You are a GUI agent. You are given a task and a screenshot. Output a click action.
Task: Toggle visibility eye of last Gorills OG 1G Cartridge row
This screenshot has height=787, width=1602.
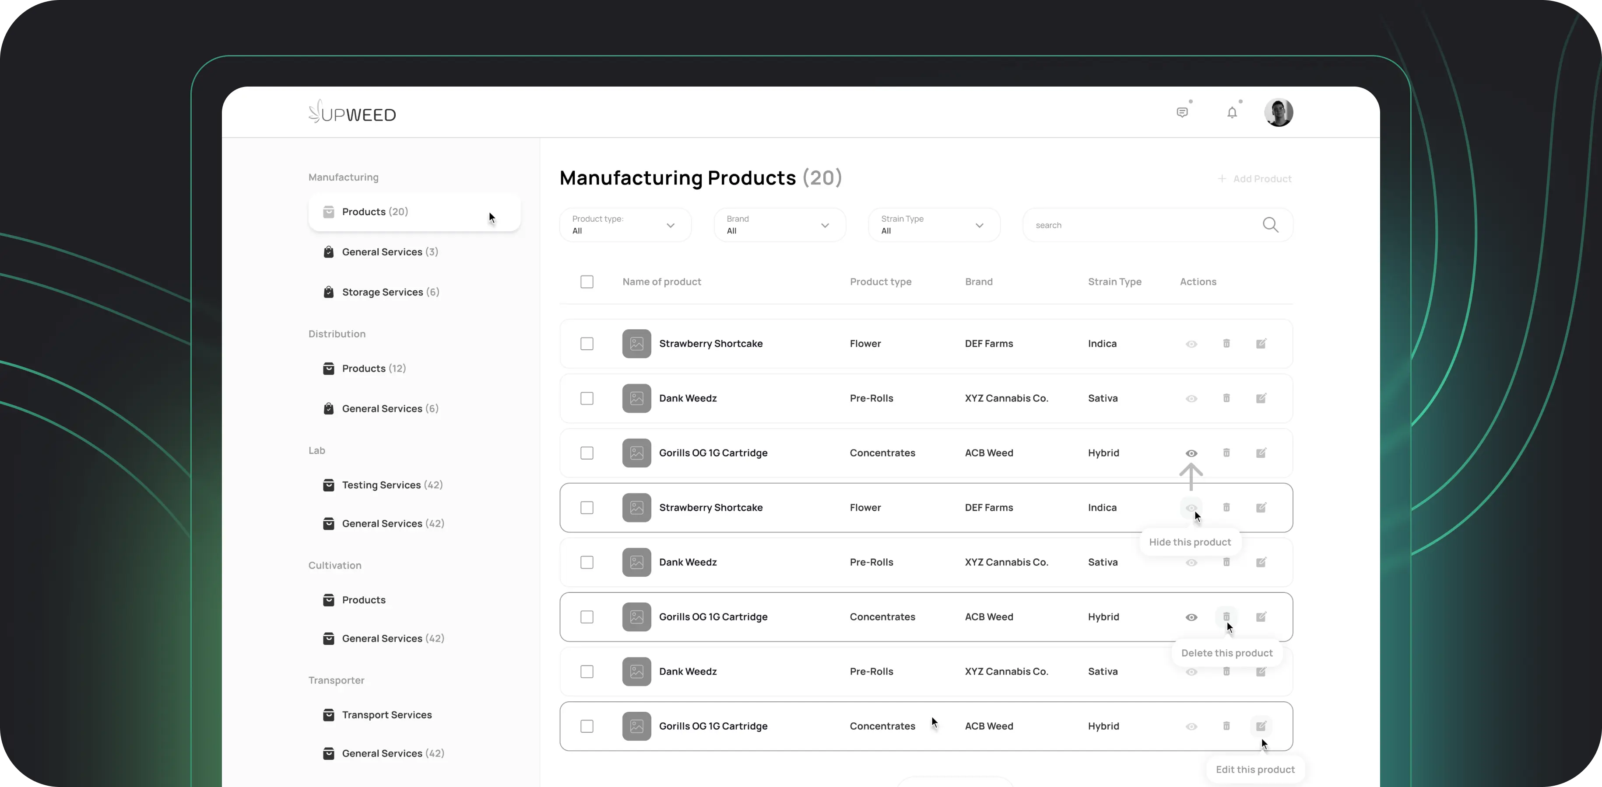coord(1191,727)
